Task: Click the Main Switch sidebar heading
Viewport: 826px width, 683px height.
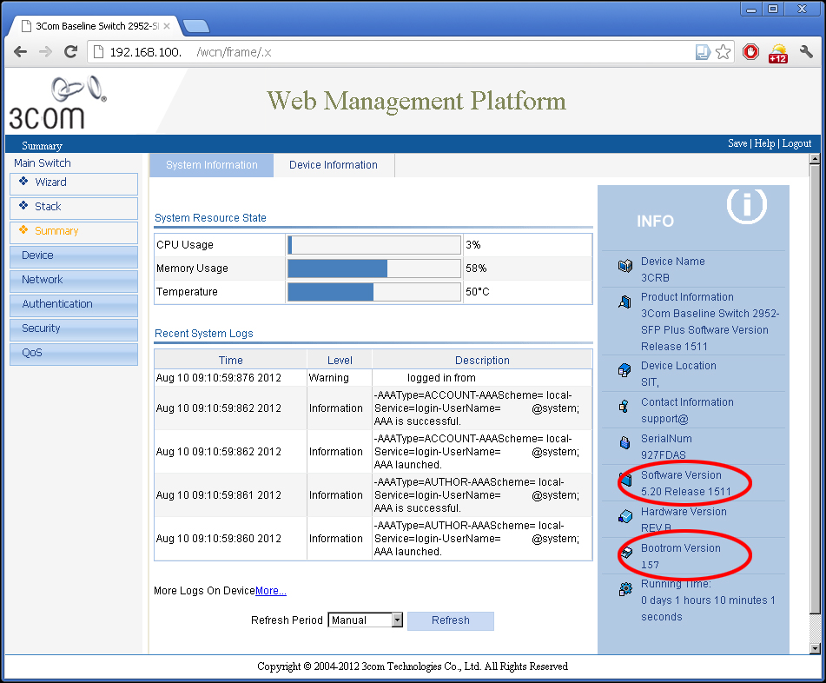Action: [43, 162]
